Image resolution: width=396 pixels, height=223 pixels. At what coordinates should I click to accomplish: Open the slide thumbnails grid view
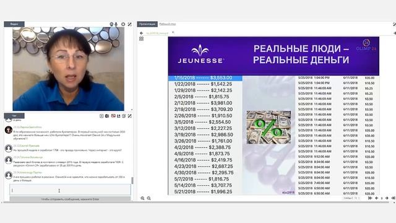point(142,38)
